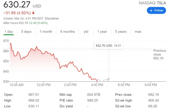
Task: Show the 6 months chart
Action: [68, 32]
